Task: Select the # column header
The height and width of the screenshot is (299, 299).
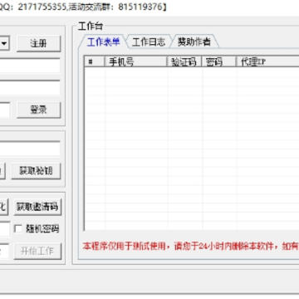Action: 95,61
